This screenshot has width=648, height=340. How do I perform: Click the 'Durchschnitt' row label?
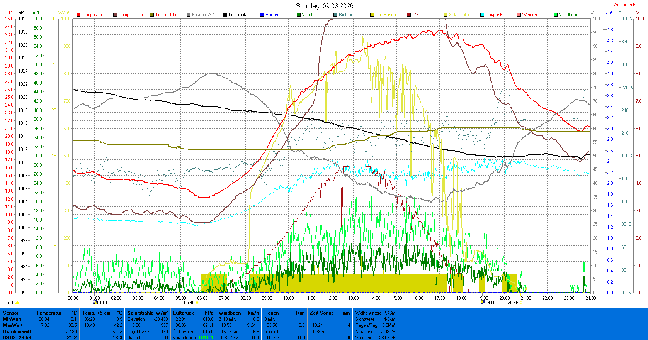(17, 332)
